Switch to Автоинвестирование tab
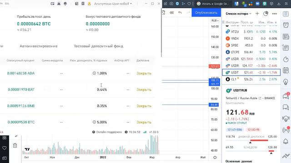The image size is (291, 163). coord(39,46)
